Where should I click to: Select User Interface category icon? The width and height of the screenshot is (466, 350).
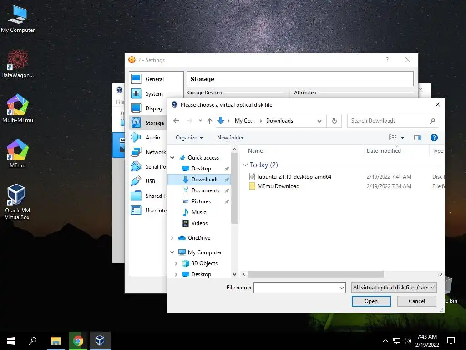click(136, 211)
